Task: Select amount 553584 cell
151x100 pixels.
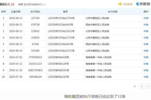Action: tap(35, 51)
